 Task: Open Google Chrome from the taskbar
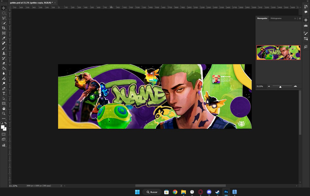click(175, 192)
